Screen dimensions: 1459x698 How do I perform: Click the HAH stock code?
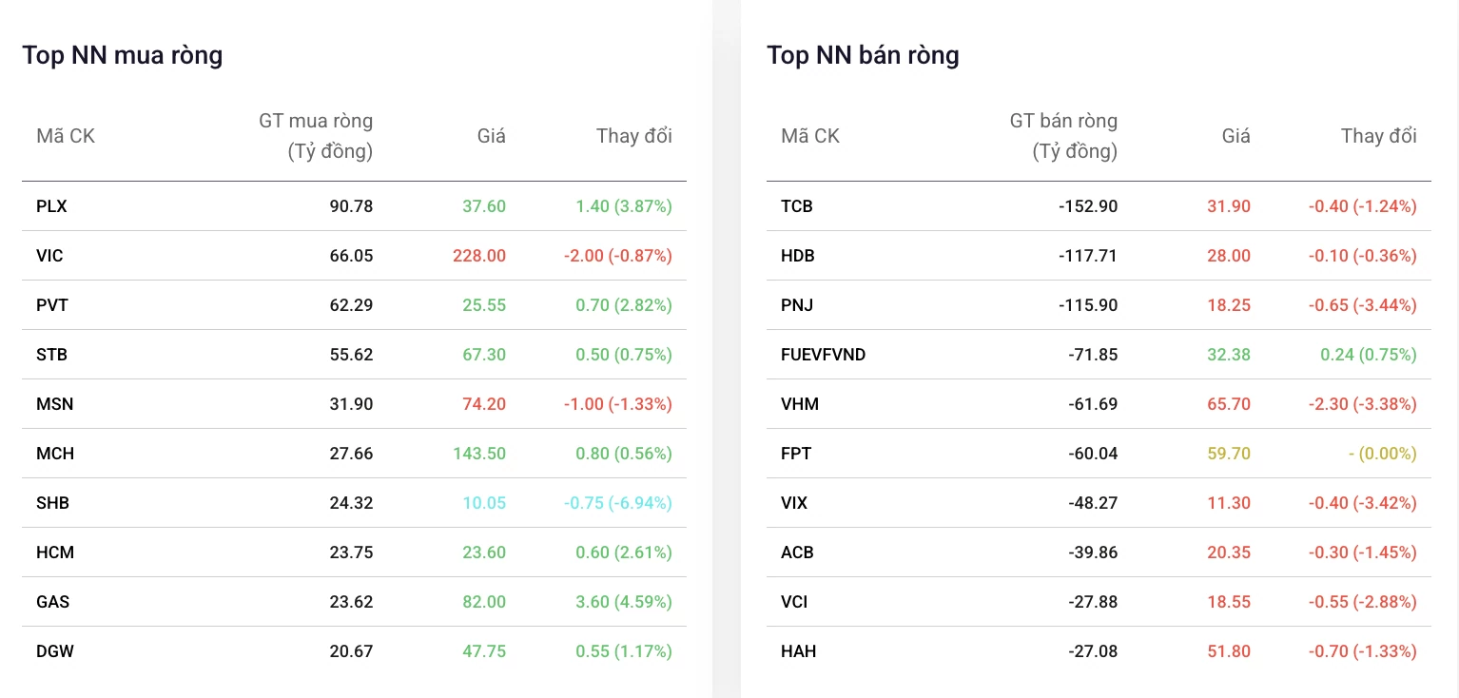pos(799,651)
